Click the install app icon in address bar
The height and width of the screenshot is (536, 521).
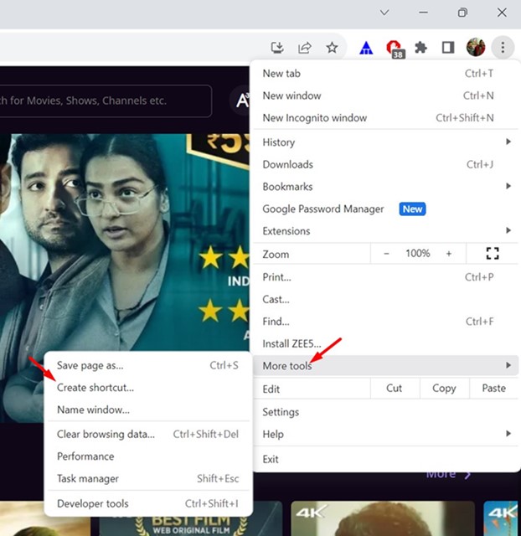(278, 48)
